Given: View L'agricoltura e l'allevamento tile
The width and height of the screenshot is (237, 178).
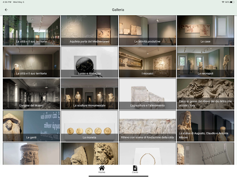Looking at the screenshot, I should click(147, 94).
